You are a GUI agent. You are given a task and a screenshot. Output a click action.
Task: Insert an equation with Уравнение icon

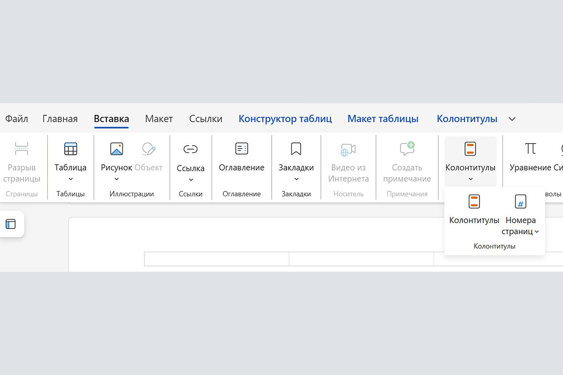[x=530, y=149]
